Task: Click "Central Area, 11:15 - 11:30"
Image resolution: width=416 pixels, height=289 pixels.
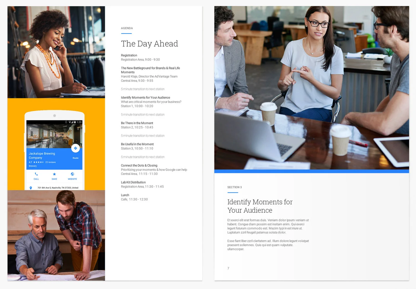Action: point(139,174)
